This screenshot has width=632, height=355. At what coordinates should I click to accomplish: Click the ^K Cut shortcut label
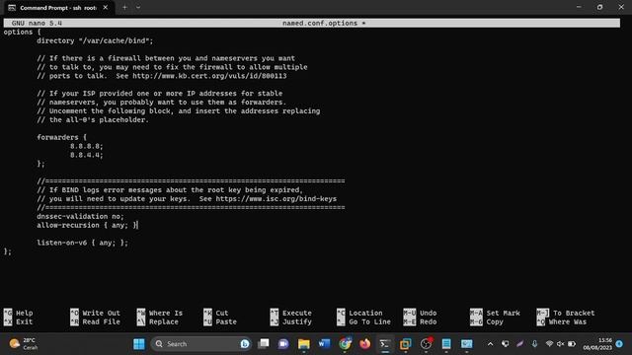point(216,313)
